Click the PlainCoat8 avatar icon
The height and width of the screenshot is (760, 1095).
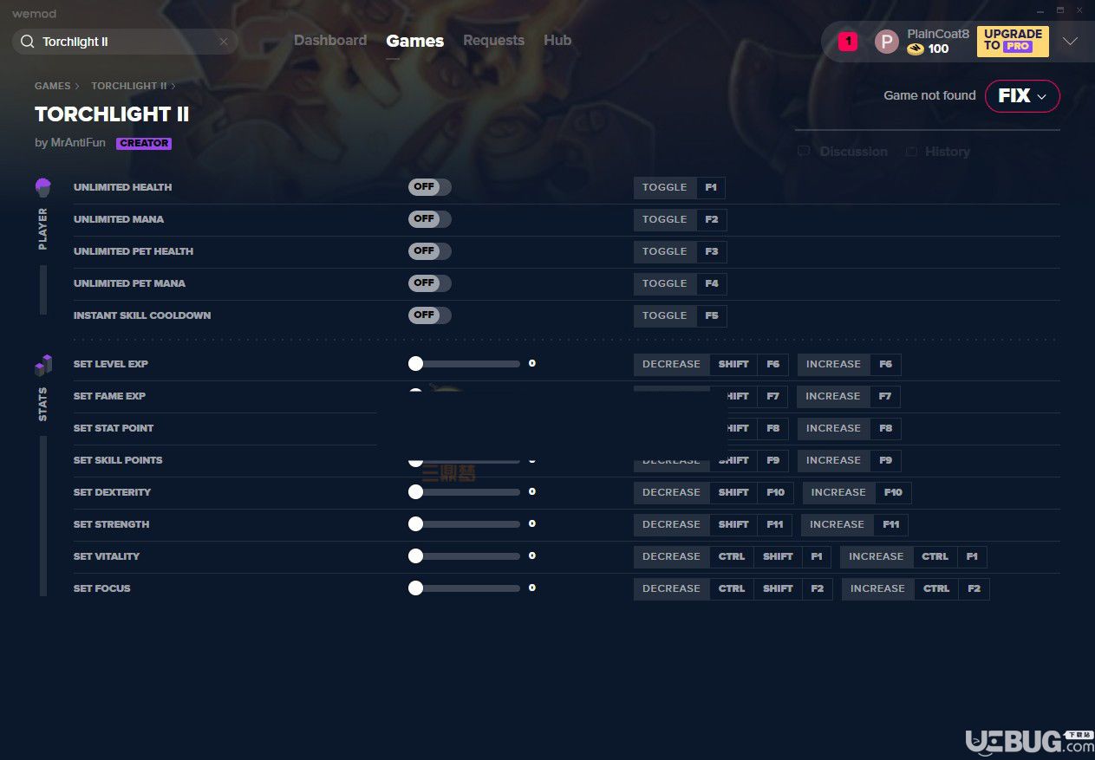[887, 41]
